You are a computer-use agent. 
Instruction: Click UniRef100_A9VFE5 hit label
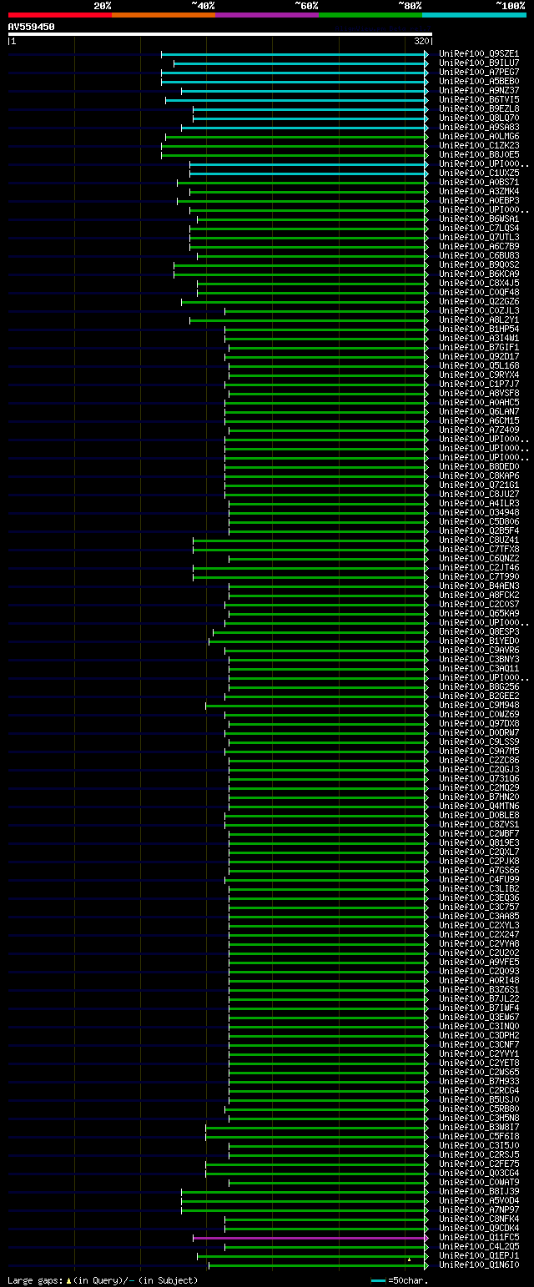tap(479, 963)
